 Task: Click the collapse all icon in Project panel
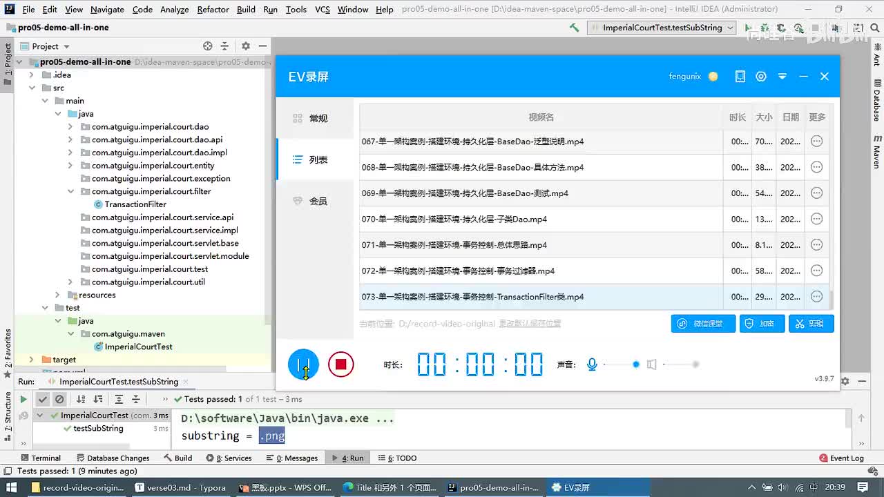point(224,46)
